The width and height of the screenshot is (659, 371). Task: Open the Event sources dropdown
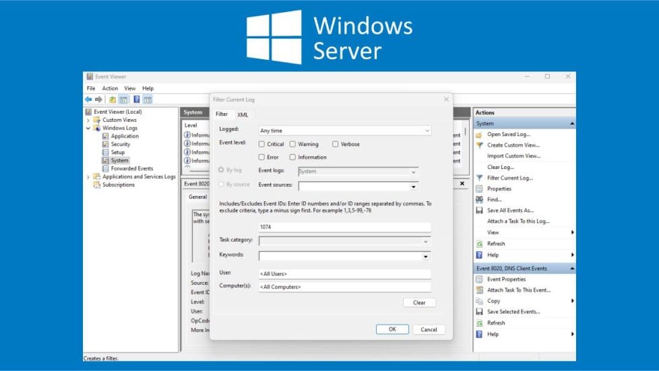tap(413, 187)
